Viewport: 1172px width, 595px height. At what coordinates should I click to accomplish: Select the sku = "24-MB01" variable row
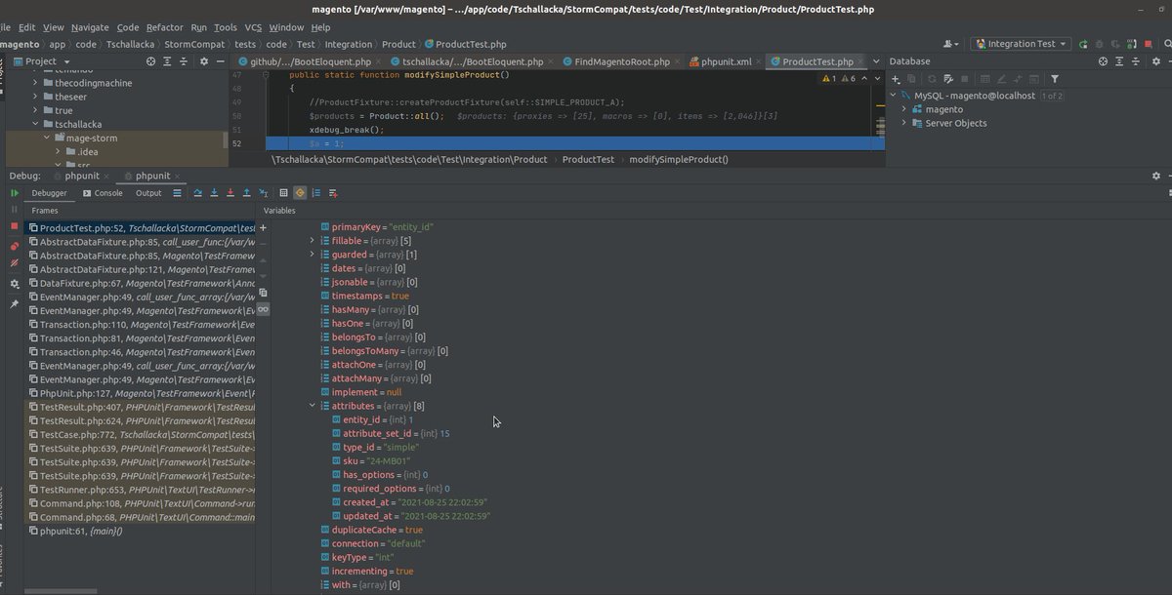pyautogui.click(x=376, y=460)
